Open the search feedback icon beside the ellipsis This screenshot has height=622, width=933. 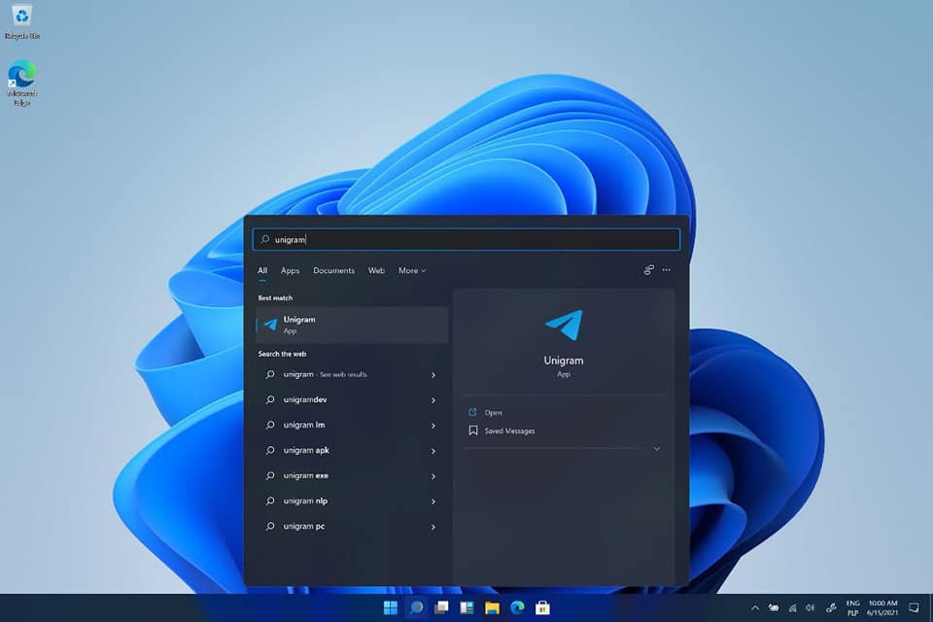tap(648, 270)
